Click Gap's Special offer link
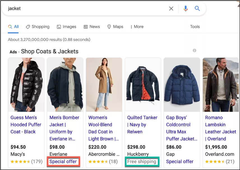Image resolution: width=240 pixels, height=170 pixels. click(x=180, y=161)
